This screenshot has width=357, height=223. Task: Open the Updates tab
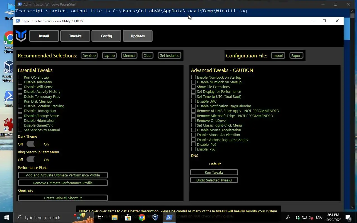[x=138, y=36]
